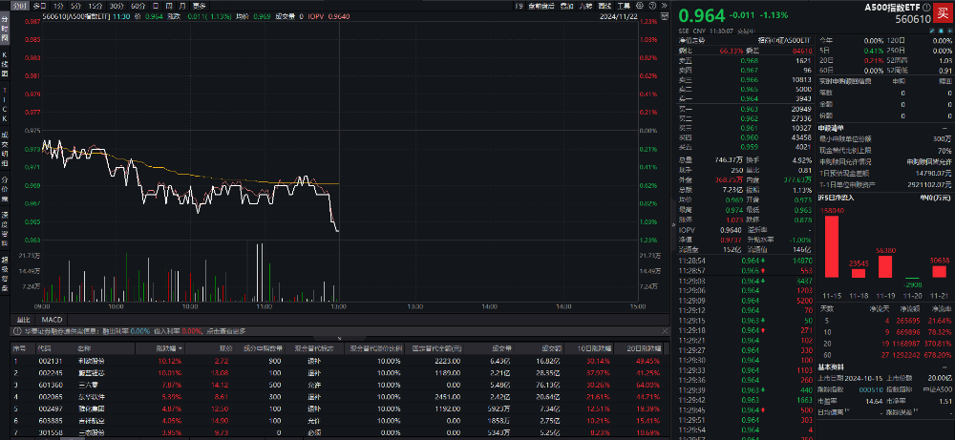
Task: Open the K线图 sidebar view
Action: pos(4,69)
